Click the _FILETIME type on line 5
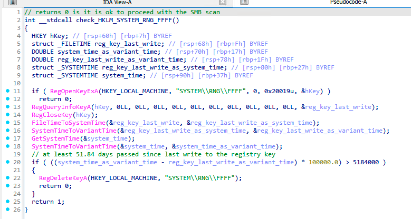The width and height of the screenshot is (411, 219). point(74,44)
